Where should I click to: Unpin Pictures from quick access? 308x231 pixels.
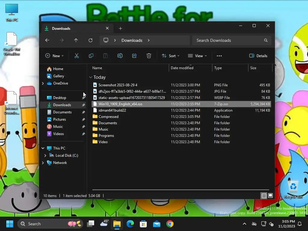pyautogui.click(x=84, y=119)
